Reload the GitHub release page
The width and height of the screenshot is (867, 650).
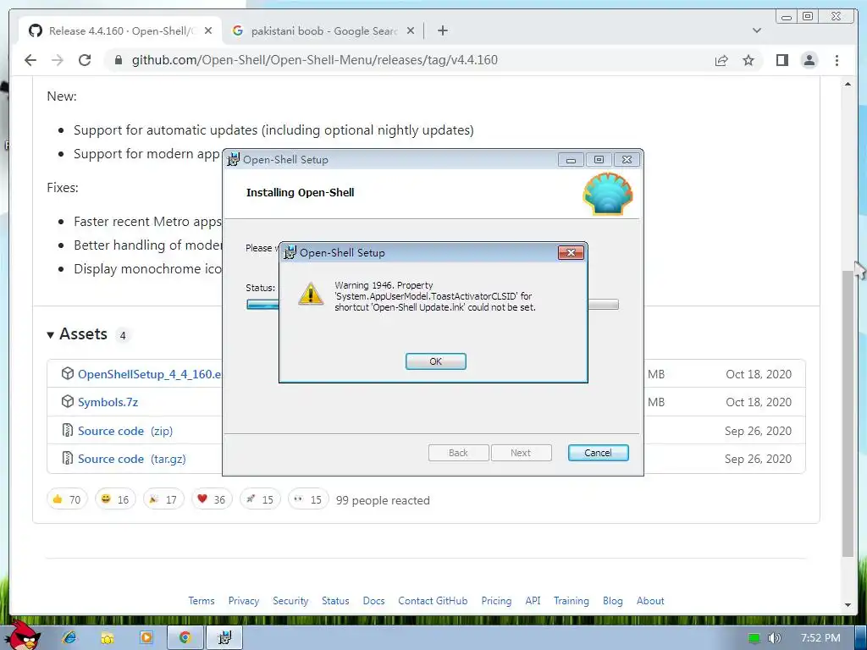coord(85,60)
